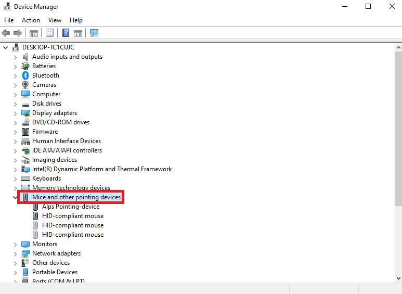Collapse the DESKTOP-TC1CUJC root node
Screen dimensions: 402x294
pos(5,47)
